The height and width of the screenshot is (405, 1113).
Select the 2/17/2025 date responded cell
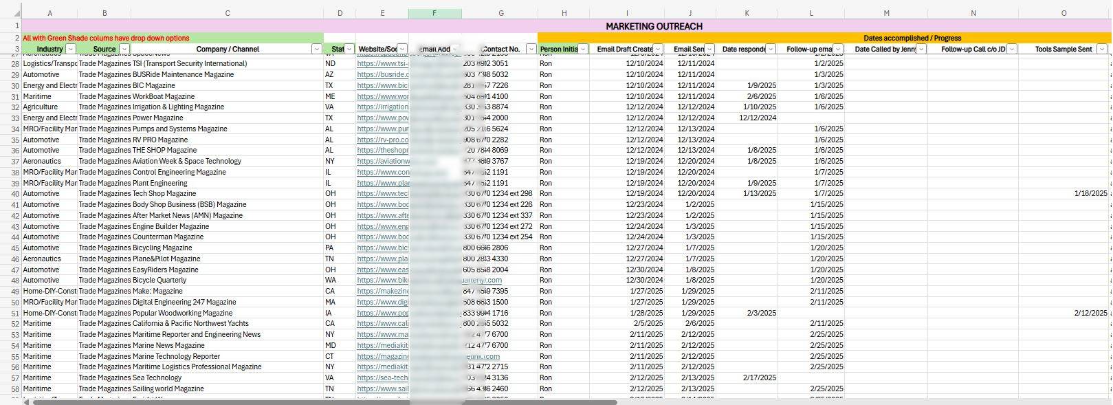[x=747, y=377]
